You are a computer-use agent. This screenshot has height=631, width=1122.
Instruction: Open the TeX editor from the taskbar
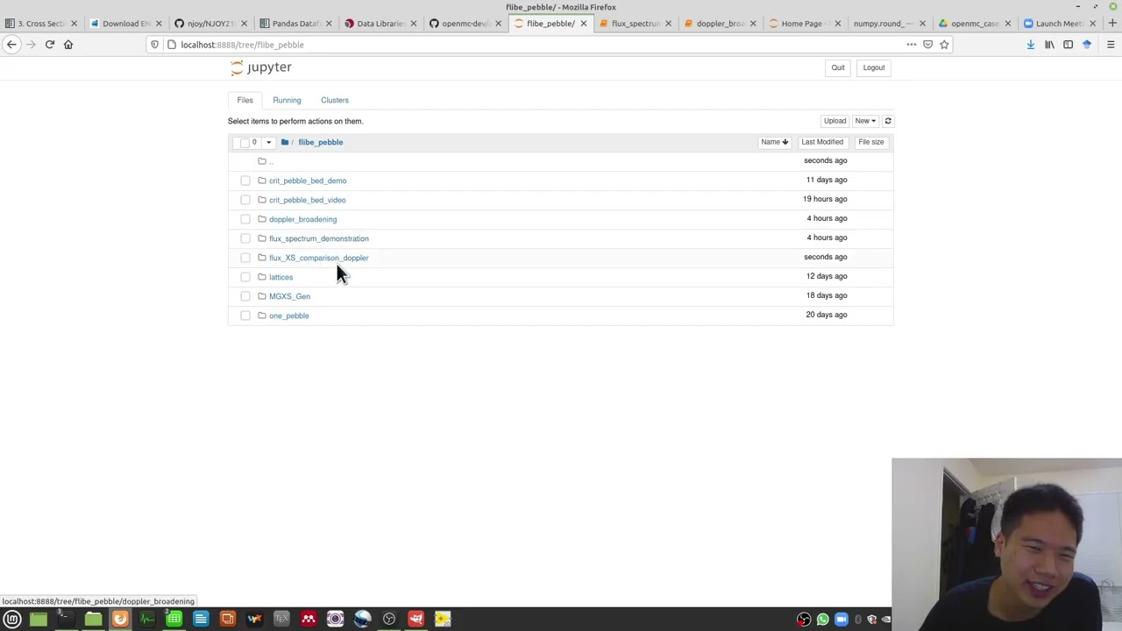(281, 620)
